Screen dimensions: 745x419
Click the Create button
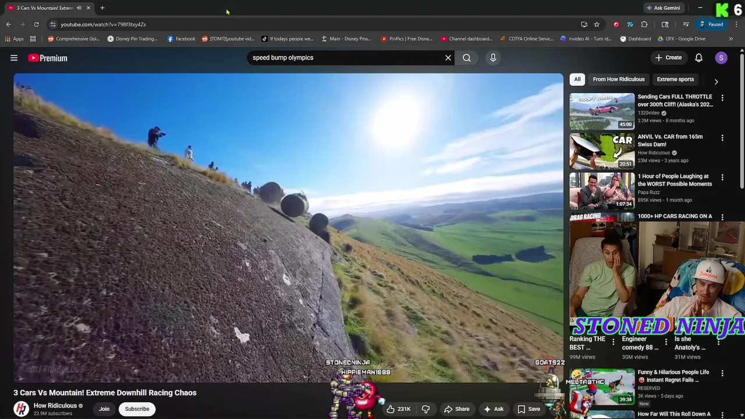[x=668, y=58]
